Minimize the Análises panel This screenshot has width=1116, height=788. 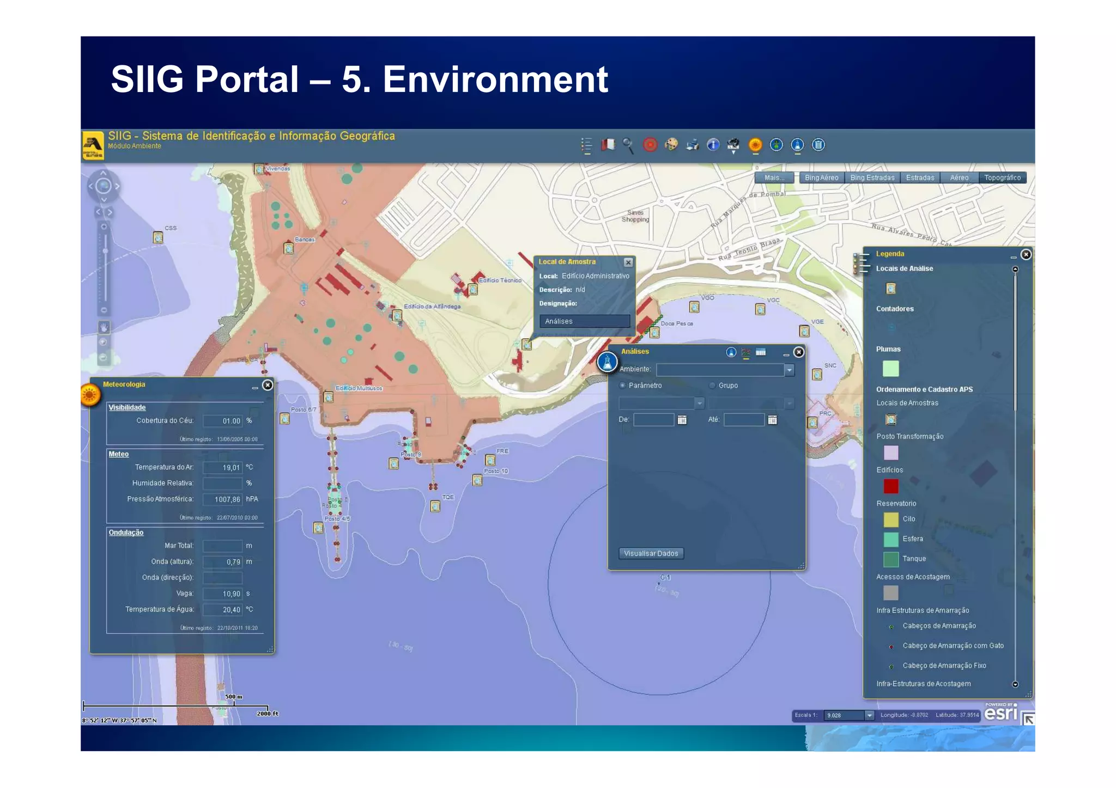[x=786, y=355]
